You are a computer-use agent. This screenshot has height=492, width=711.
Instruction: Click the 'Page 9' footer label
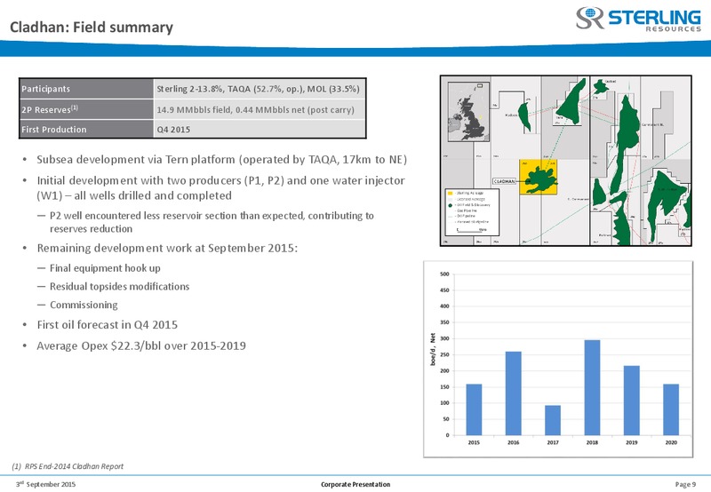coord(685,484)
